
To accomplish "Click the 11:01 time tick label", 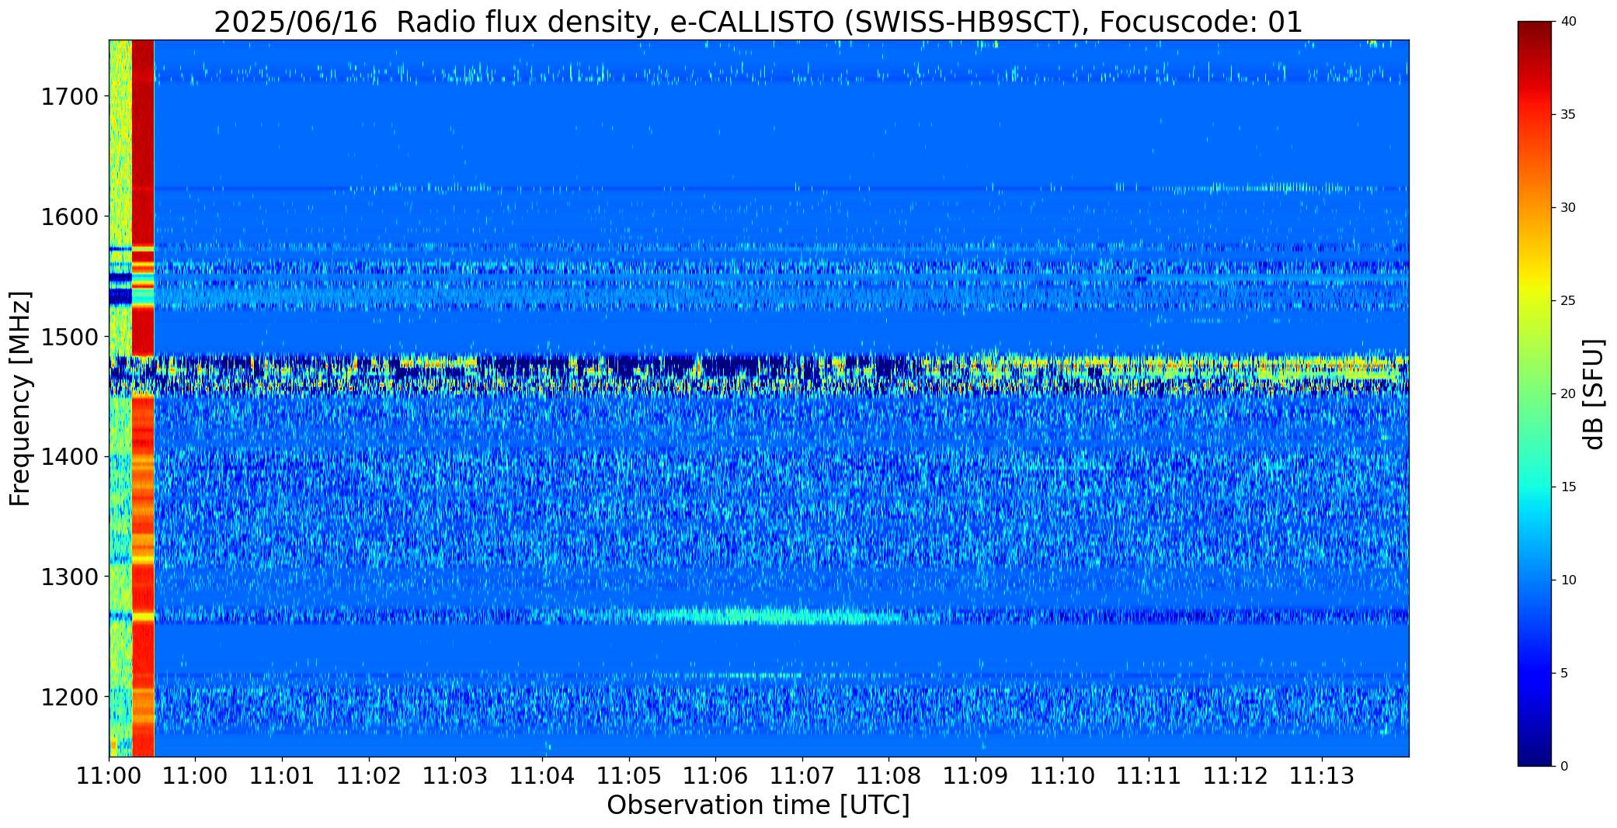I will (x=282, y=776).
